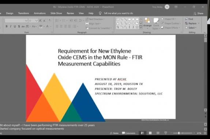Image resolution: width=210 pixels, height=139 pixels.
Task: Open the font name dropdown
Action: (26, 20)
